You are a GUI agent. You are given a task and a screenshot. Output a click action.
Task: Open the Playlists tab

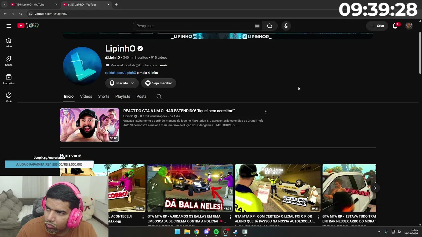click(x=123, y=96)
